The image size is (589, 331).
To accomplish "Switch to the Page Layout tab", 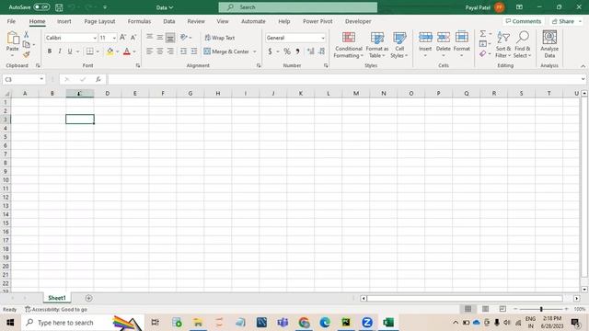I will click(x=99, y=21).
